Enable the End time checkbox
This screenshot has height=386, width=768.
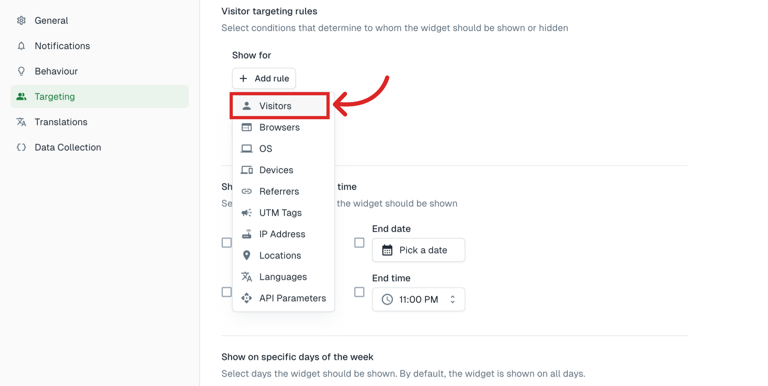tap(359, 292)
